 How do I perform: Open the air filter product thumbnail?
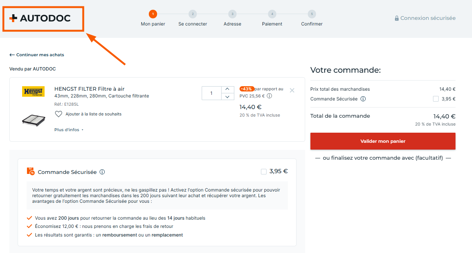(x=33, y=120)
